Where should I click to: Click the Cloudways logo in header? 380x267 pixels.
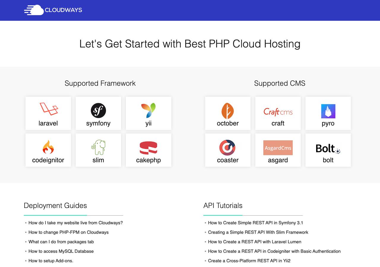pos(53,10)
